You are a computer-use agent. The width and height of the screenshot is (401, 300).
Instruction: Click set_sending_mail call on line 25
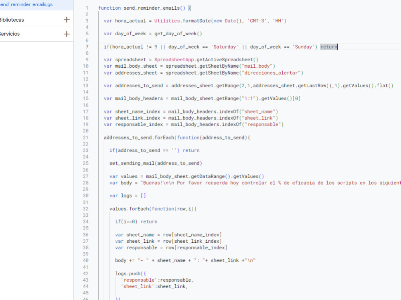156,163
